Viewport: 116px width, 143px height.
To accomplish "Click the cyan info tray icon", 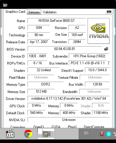I will click(109, 134).
